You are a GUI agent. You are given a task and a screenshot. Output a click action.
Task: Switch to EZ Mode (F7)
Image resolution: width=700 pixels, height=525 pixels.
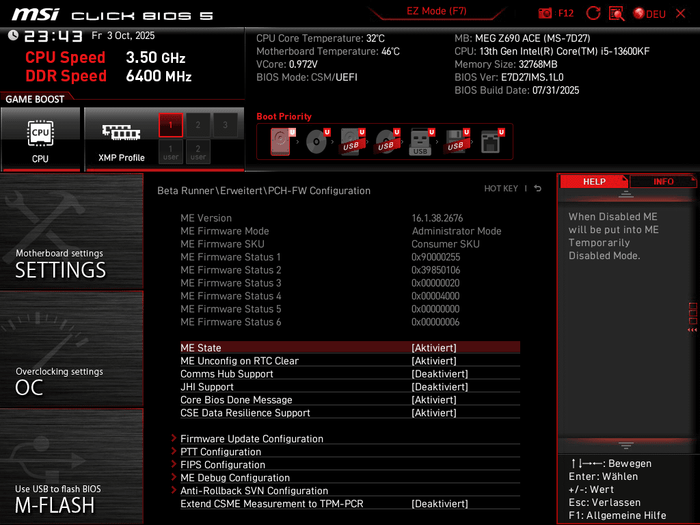[436, 11]
